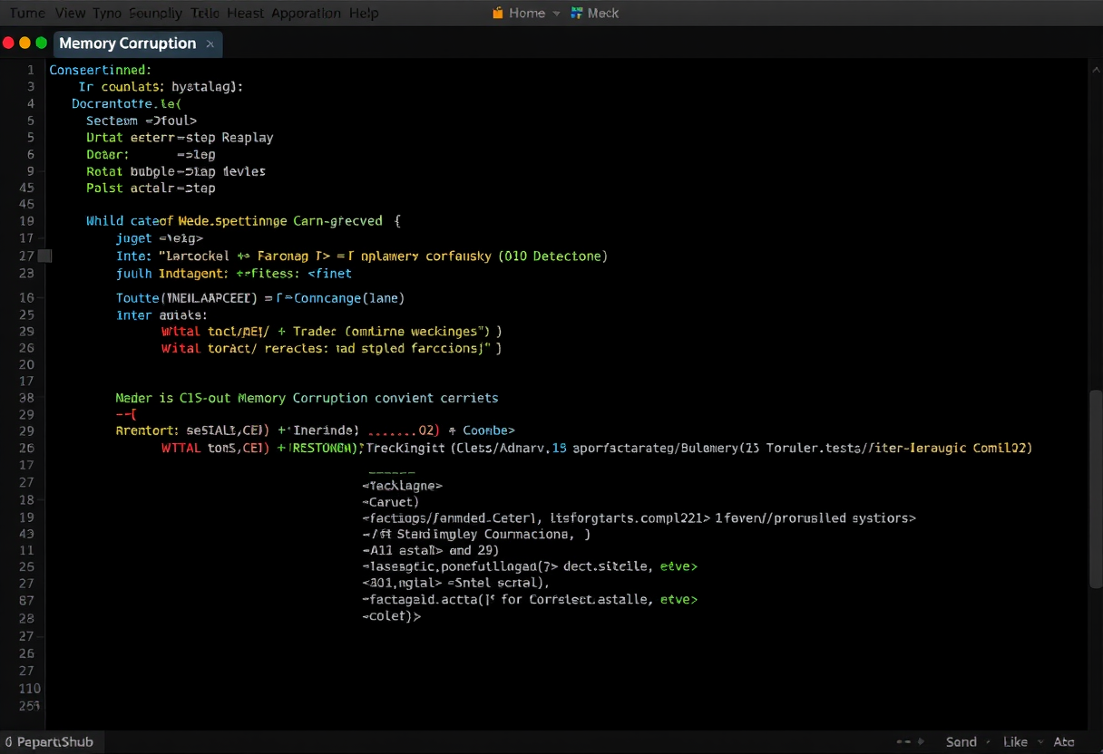Click the '-A11 astal> and 29)' line
Screen dimensions: 1103x754
[431, 550]
